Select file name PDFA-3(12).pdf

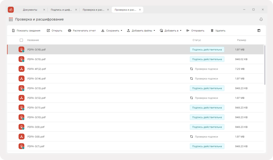(36, 98)
